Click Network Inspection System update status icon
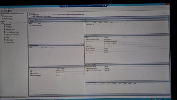177x100 pixels. [x=87, y=71]
